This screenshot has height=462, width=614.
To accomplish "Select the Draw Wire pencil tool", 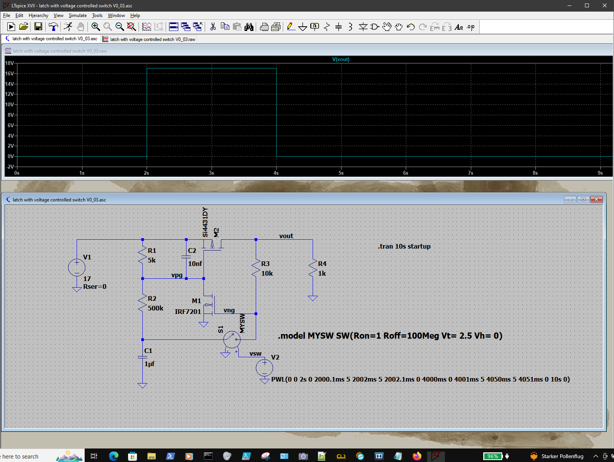I will [291, 27].
